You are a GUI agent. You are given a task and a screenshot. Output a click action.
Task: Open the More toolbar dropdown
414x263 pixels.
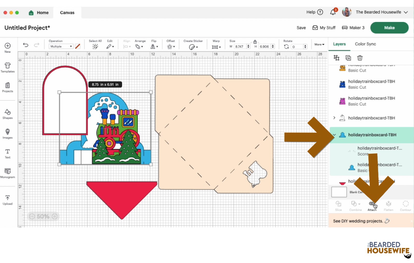point(319,44)
